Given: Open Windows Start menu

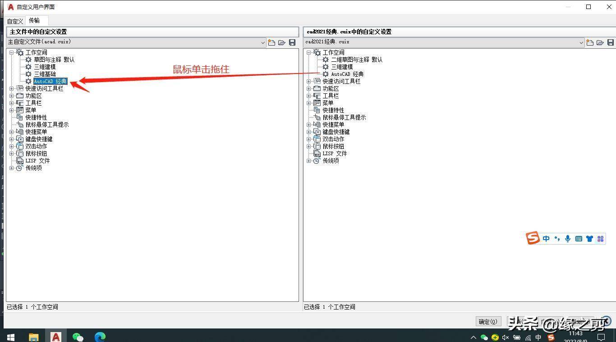Looking at the screenshot, I should tap(11, 337).
